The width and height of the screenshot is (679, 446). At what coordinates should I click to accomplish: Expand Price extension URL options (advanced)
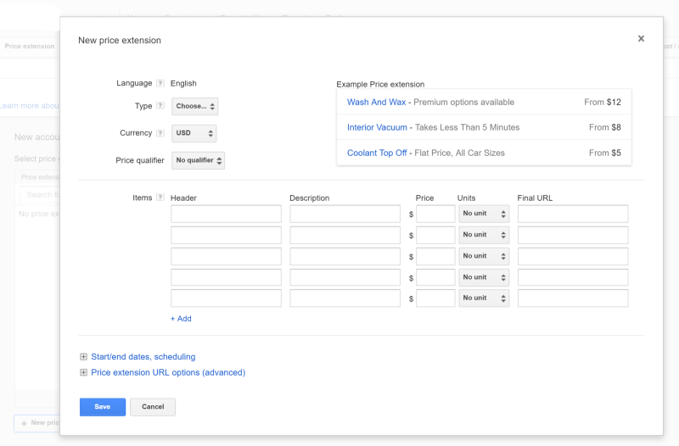(x=168, y=372)
